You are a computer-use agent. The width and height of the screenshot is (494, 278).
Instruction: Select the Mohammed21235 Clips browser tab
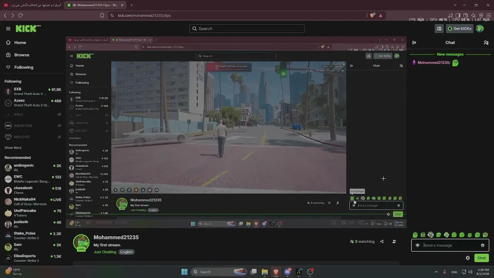click(95, 5)
